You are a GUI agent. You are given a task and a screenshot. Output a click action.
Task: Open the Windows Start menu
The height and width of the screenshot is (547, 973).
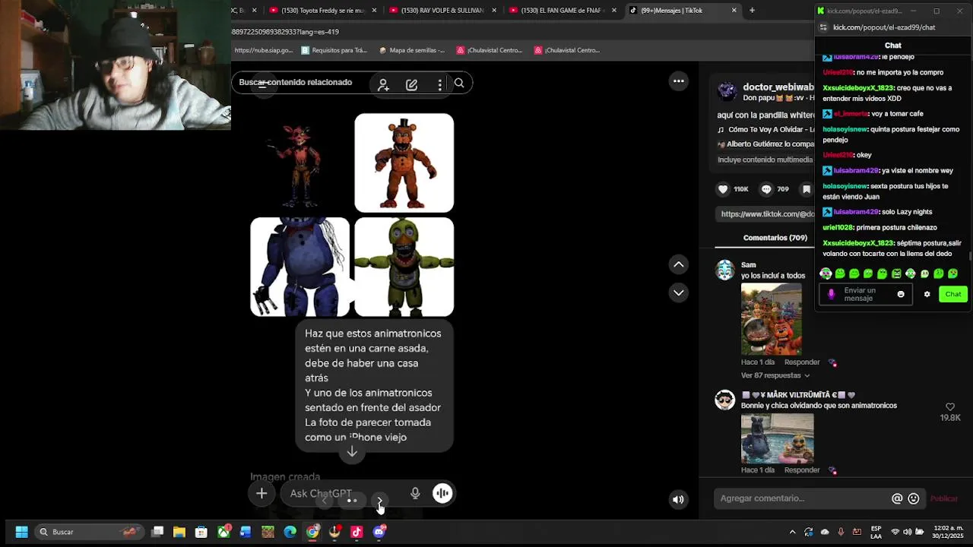[x=21, y=532]
